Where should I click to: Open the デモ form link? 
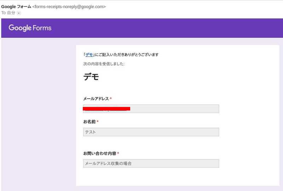point(89,55)
